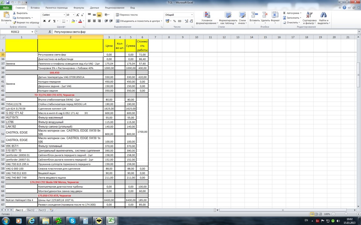Toggle bottom vertical alignment
361x225 pixels.
tap(99, 15)
